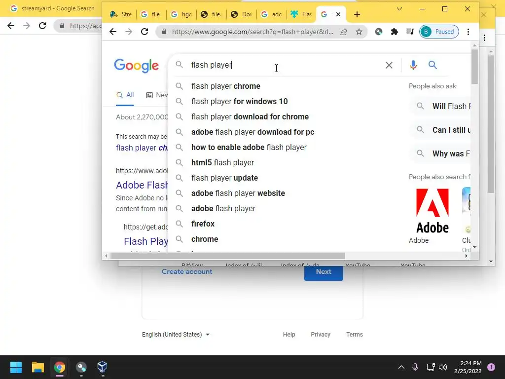
Task: Open the notification badge in the tray
Action: [x=491, y=367]
